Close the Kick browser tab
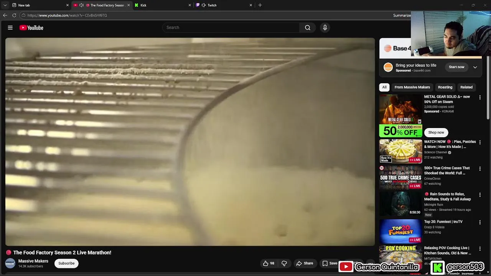The height and width of the screenshot is (276, 491). [189, 5]
